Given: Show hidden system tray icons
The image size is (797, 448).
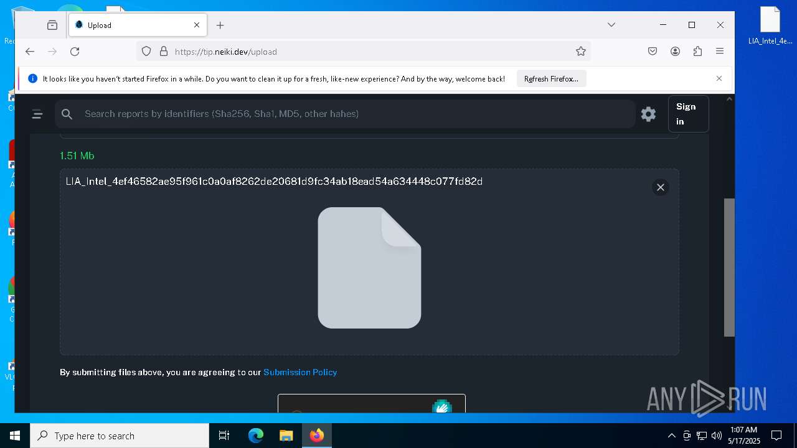Looking at the screenshot, I should coord(671,436).
